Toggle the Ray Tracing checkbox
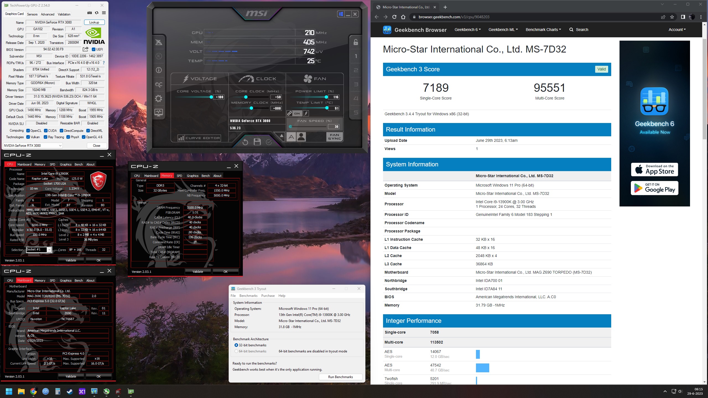708x398 pixels. click(x=46, y=137)
